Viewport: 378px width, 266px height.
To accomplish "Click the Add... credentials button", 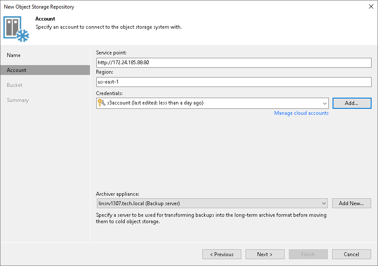I will [x=352, y=103].
